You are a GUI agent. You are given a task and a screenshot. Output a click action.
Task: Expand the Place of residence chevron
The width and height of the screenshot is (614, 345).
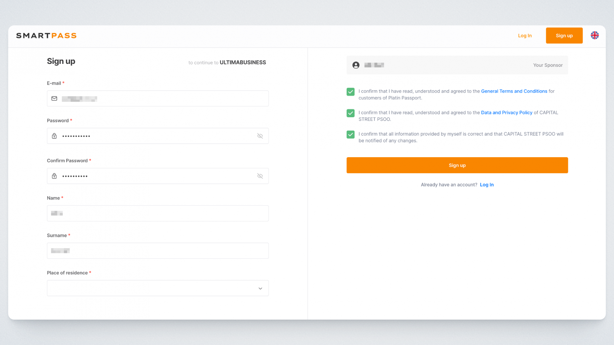click(260, 288)
